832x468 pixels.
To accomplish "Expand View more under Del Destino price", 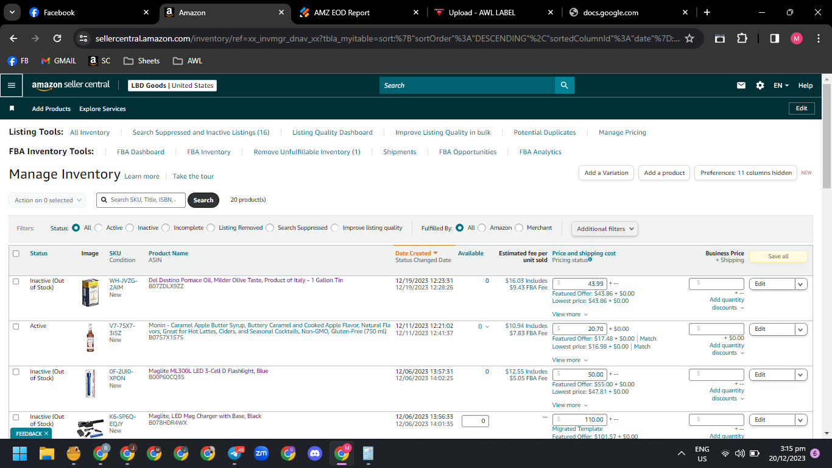I will click(x=570, y=314).
